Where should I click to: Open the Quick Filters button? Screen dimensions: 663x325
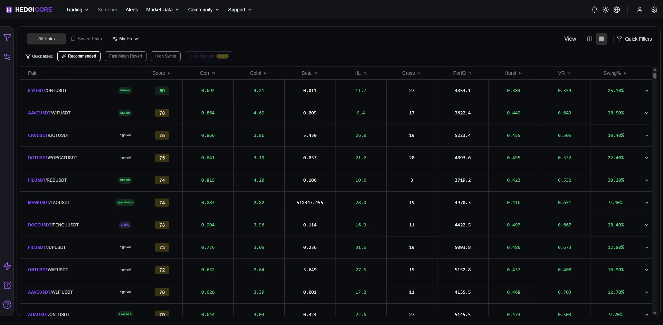(634, 39)
